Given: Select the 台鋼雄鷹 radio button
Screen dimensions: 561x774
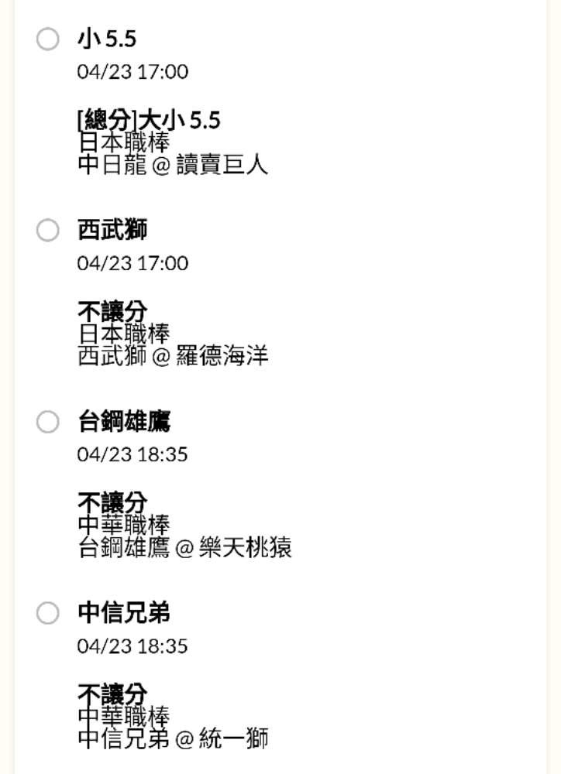Looking at the screenshot, I should point(48,422).
